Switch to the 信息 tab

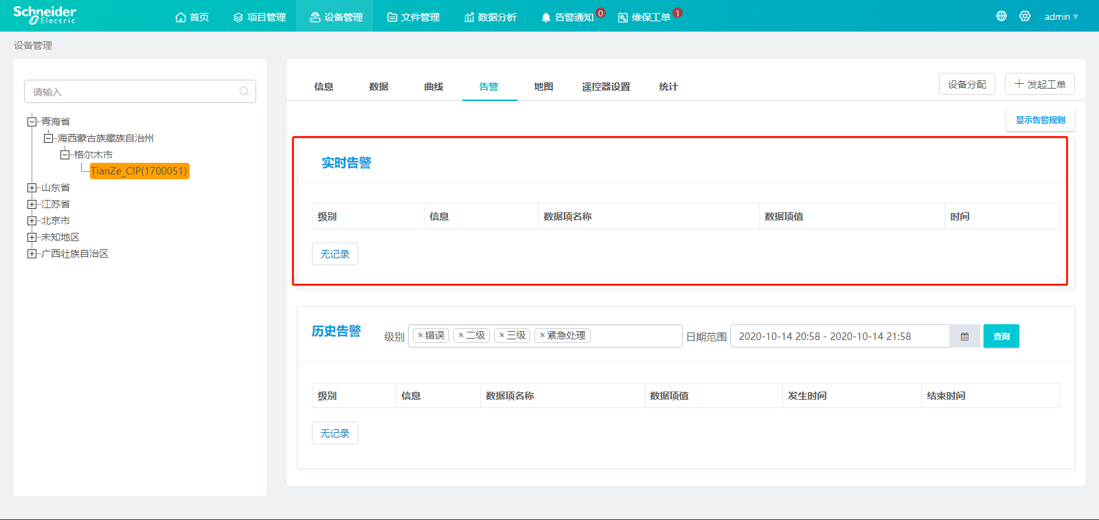tap(324, 87)
